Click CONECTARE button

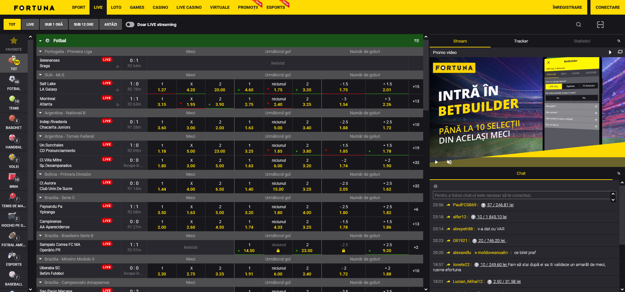(607, 7)
